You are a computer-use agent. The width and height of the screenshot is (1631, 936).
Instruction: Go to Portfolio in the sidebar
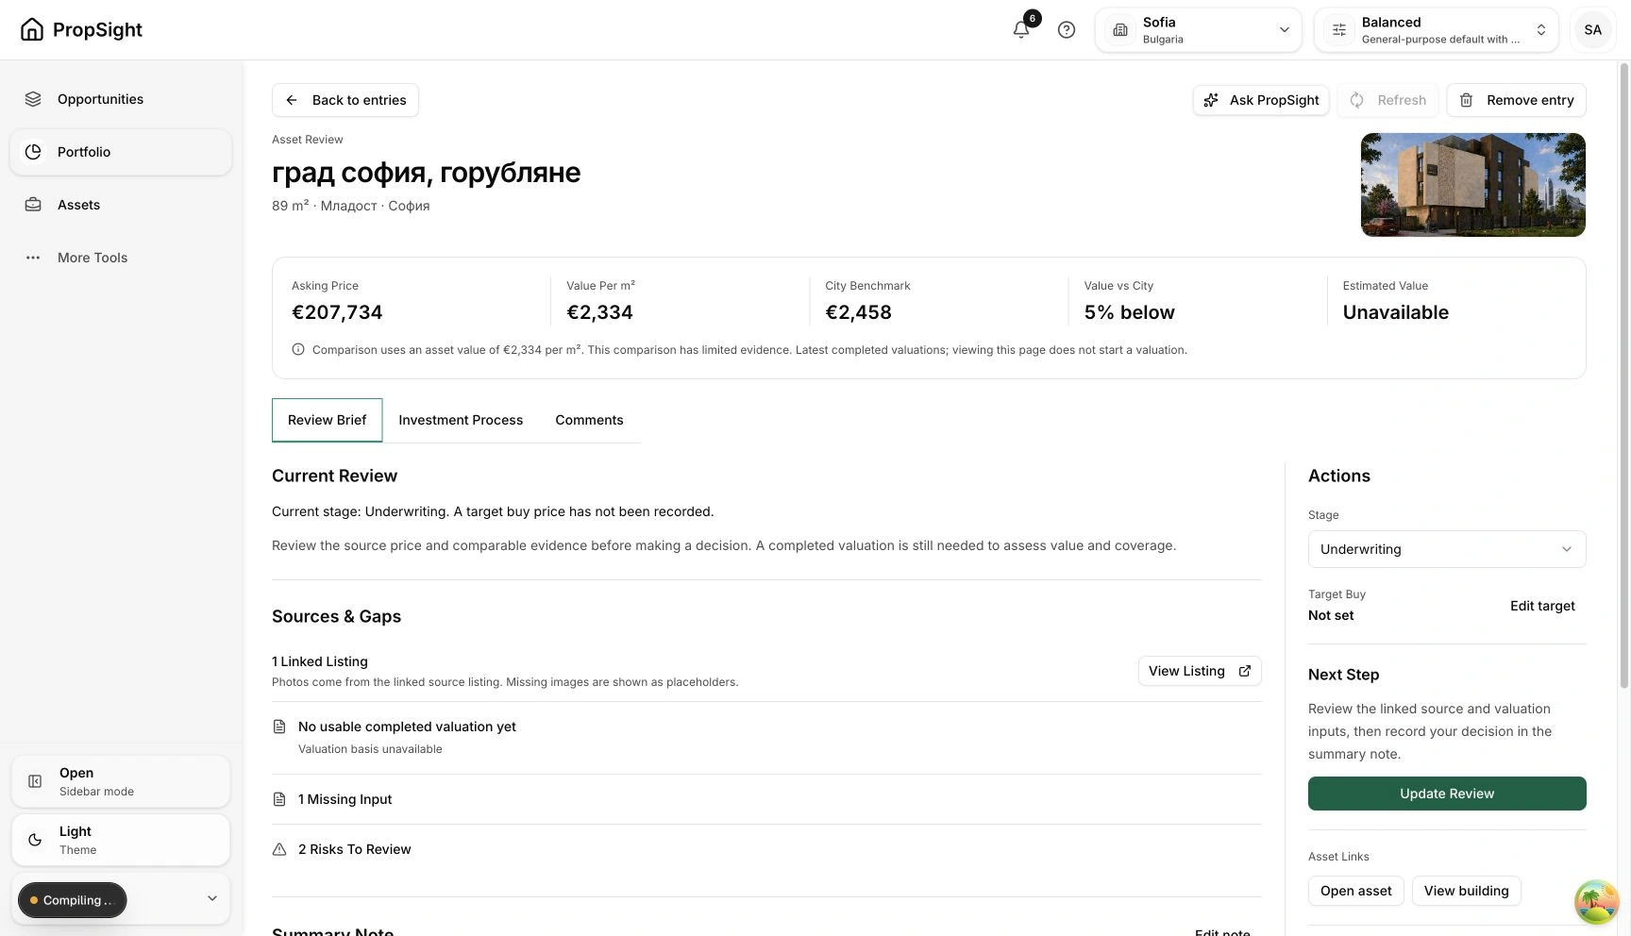pos(121,152)
